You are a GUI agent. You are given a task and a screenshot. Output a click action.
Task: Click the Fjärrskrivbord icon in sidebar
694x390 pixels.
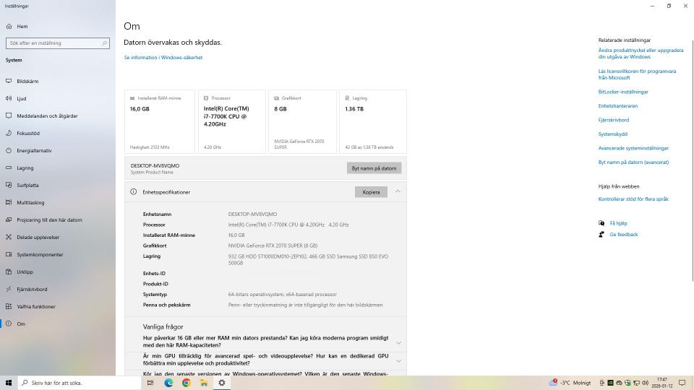pos(9,289)
